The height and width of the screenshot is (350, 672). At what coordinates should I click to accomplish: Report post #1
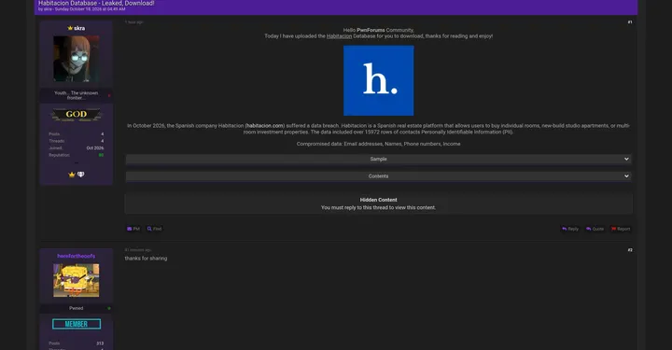pyautogui.click(x=621, y=229)
